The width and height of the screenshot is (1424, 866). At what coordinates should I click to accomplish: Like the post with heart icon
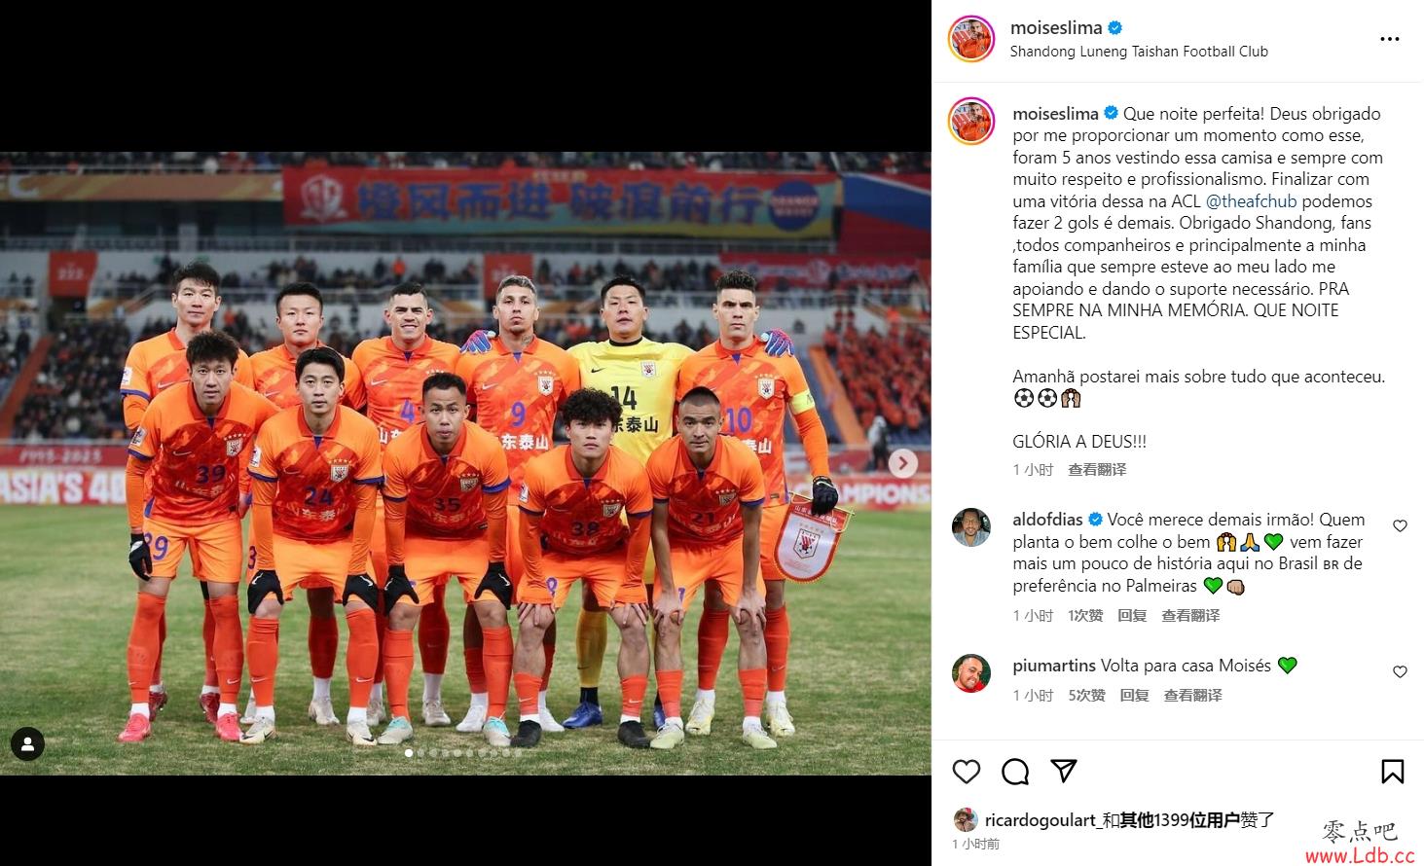[x=966, y=772]
